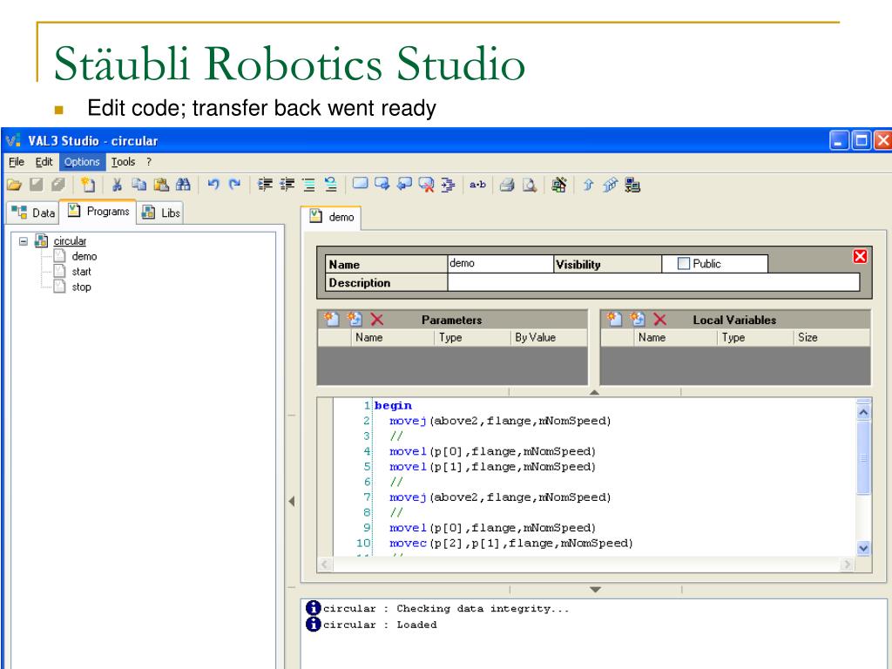892x669 pixels.
Task: Open the File menu
Action: pyautogui.click(x=17, y=162)
